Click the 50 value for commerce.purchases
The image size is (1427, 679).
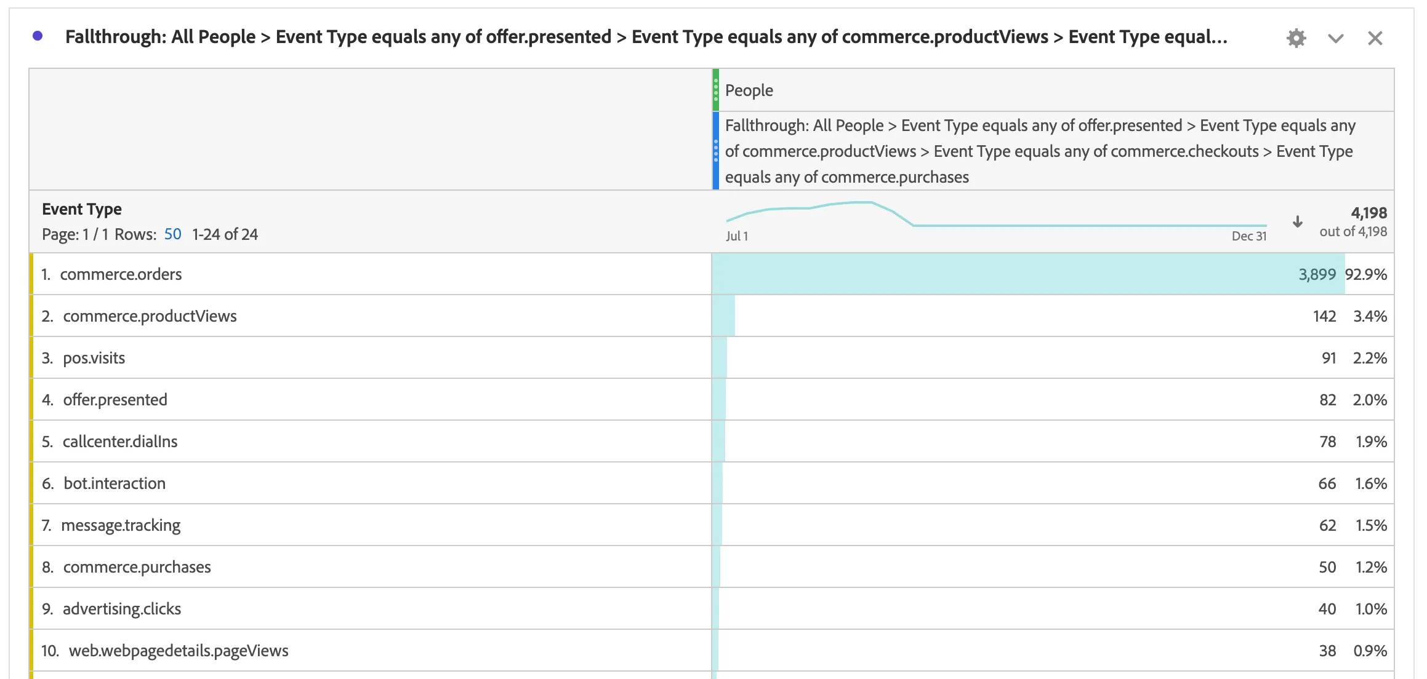pos(1327,567)
